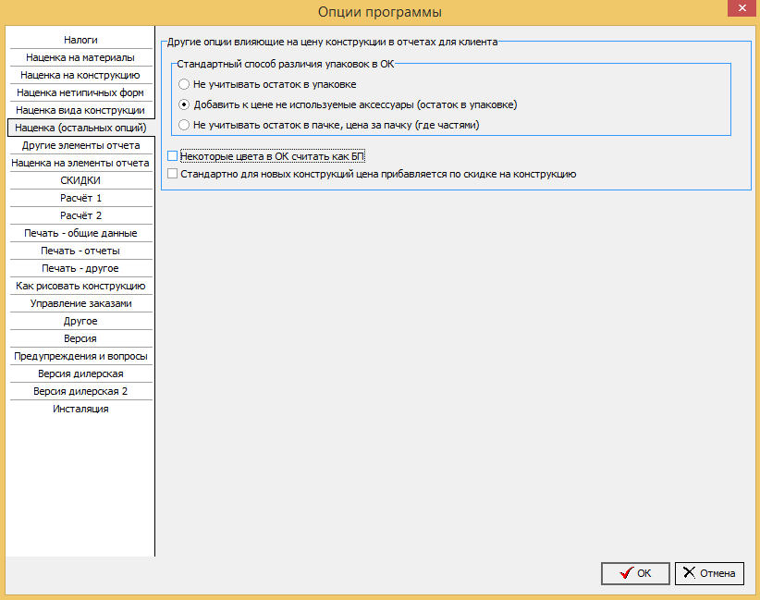Screen dimensions: 760x600
Task: Open Как рисовать конструкцию tab
Action: tap(80, 286)
